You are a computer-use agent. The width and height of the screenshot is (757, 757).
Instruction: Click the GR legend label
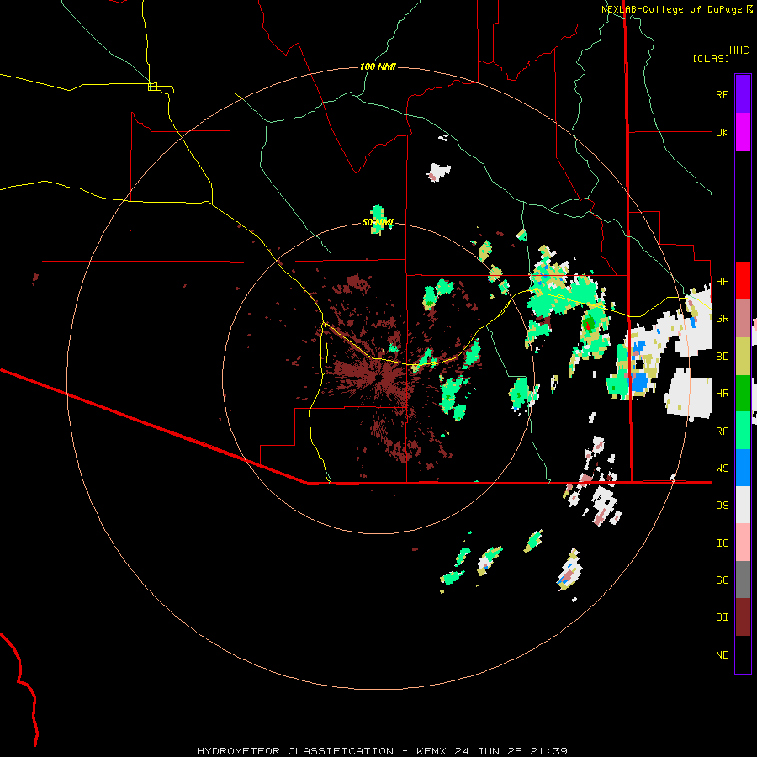click(722, 319)
